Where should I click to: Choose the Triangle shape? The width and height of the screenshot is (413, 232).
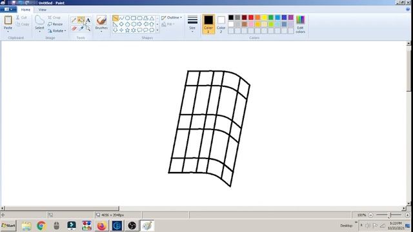pos(152,18)
